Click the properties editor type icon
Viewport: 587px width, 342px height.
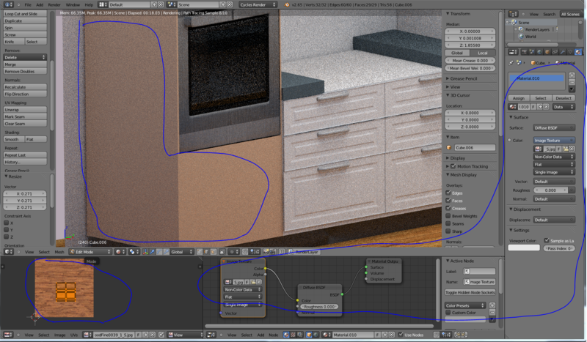pyautogui.click(x=513, y=52)
